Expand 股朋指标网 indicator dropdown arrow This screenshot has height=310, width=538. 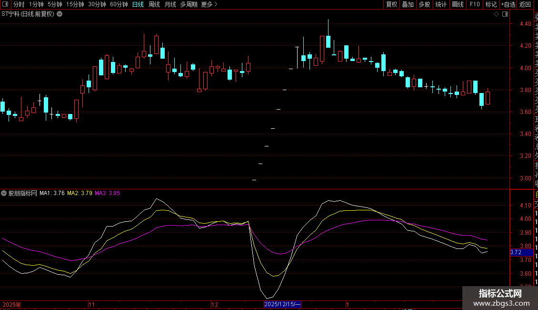[4, 193]
